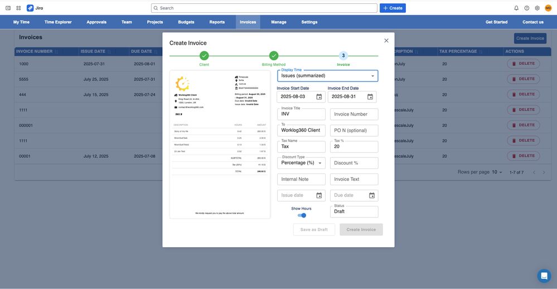Go back to the Client step checkmark

coord(204,55)
